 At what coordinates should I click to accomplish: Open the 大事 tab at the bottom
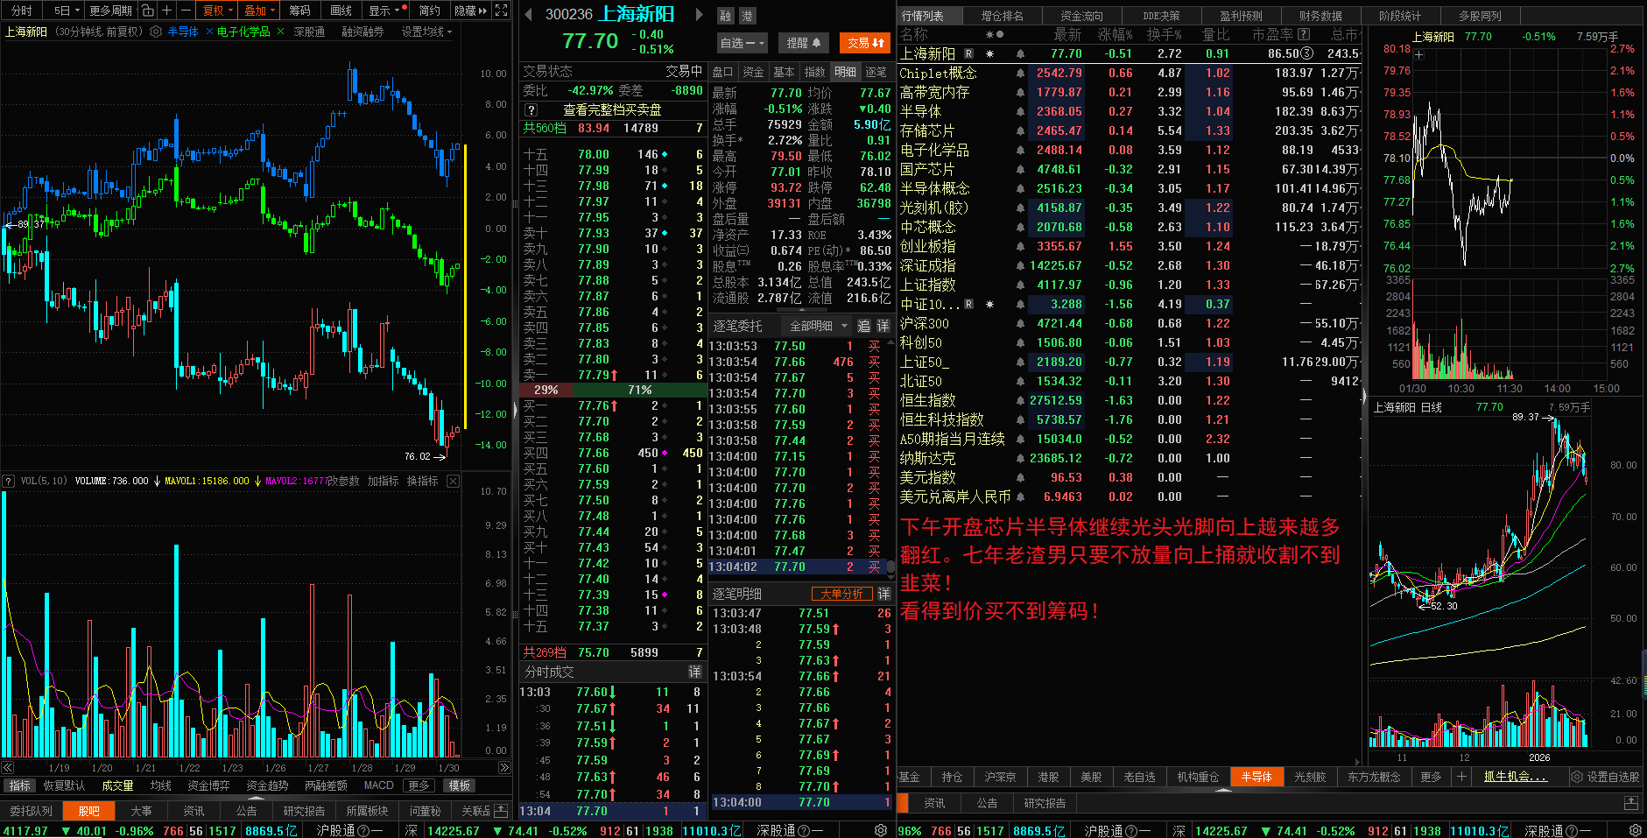[x=141, y=811]
